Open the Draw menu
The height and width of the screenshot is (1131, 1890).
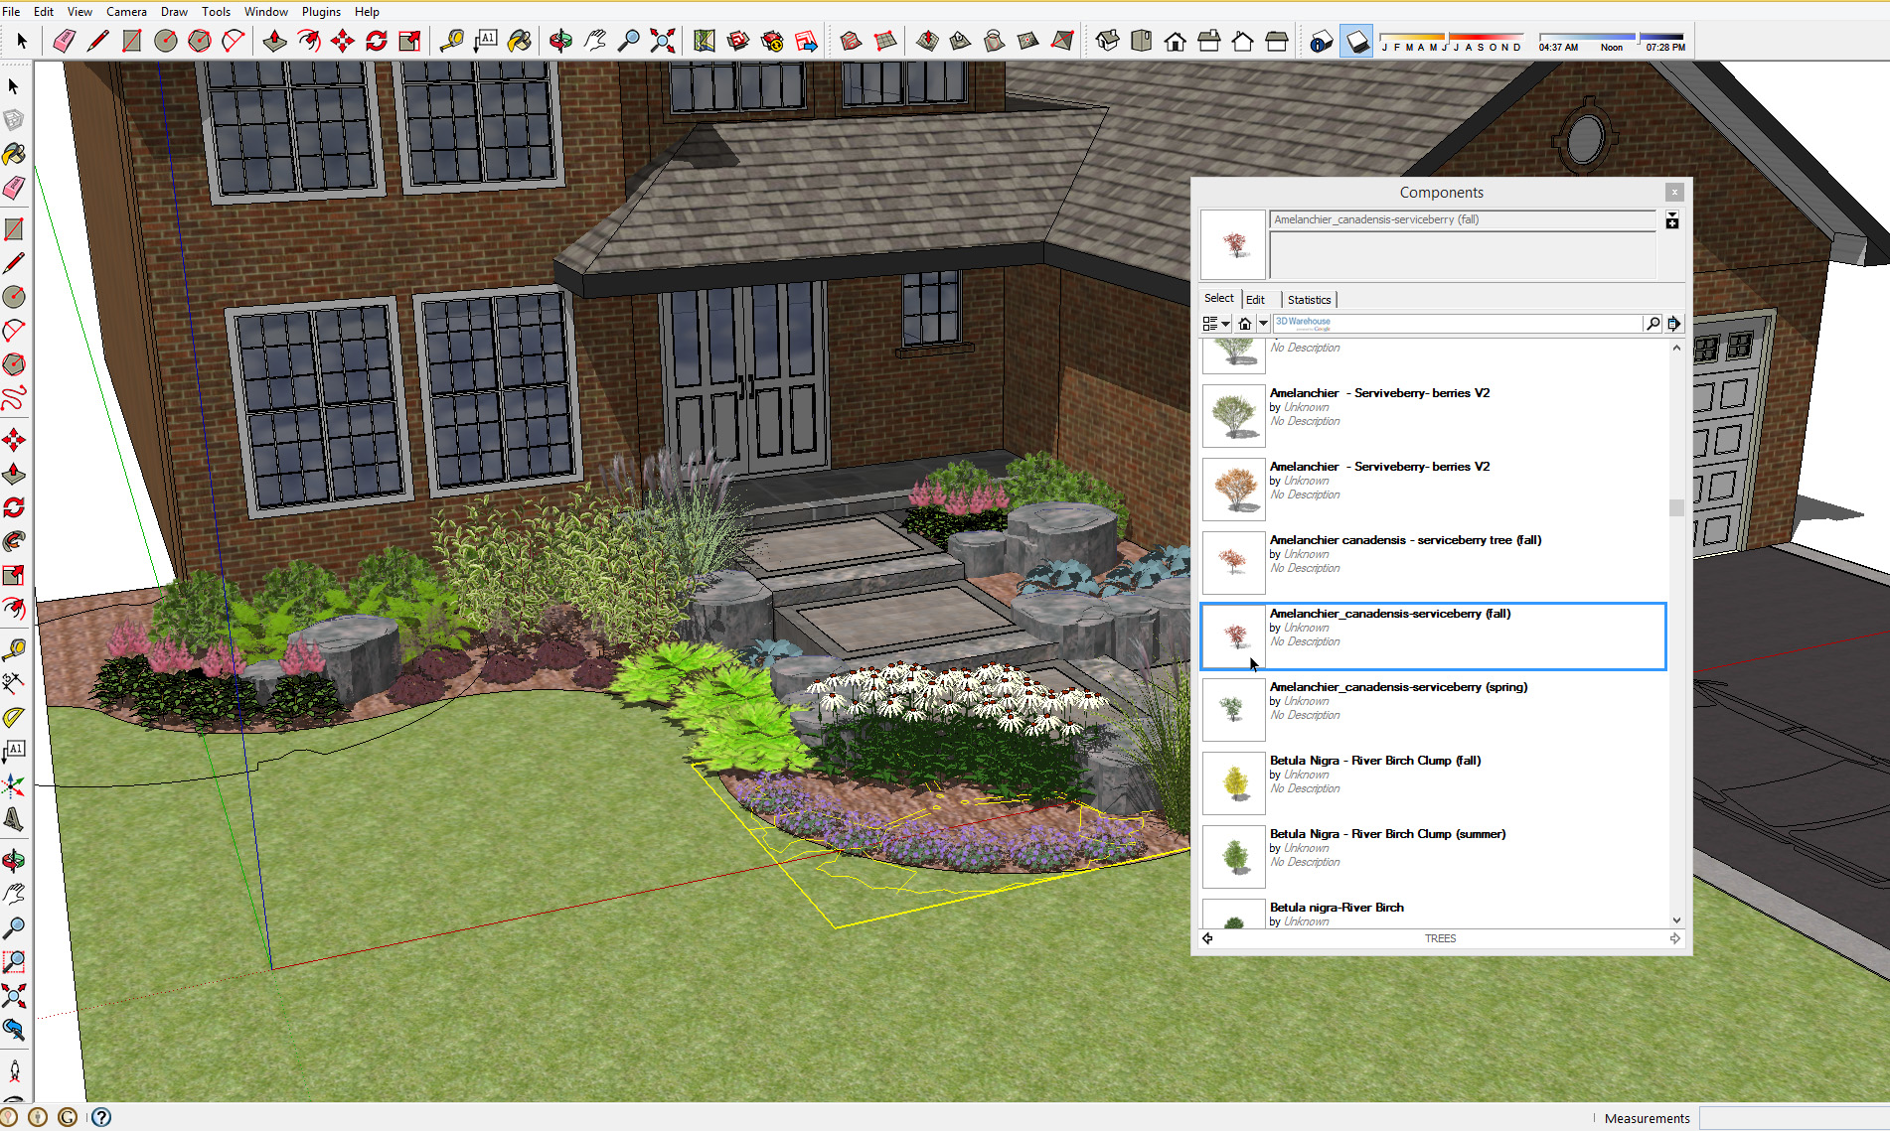click(174, 12)
